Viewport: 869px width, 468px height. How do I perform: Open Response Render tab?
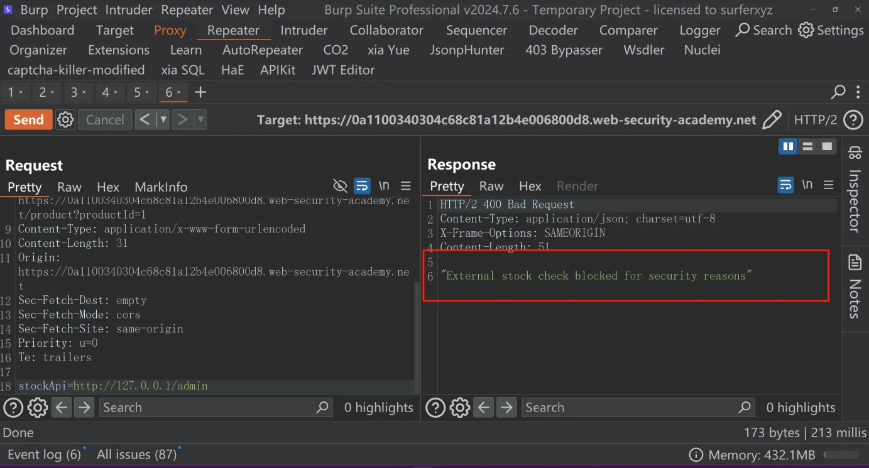(577, 186)
